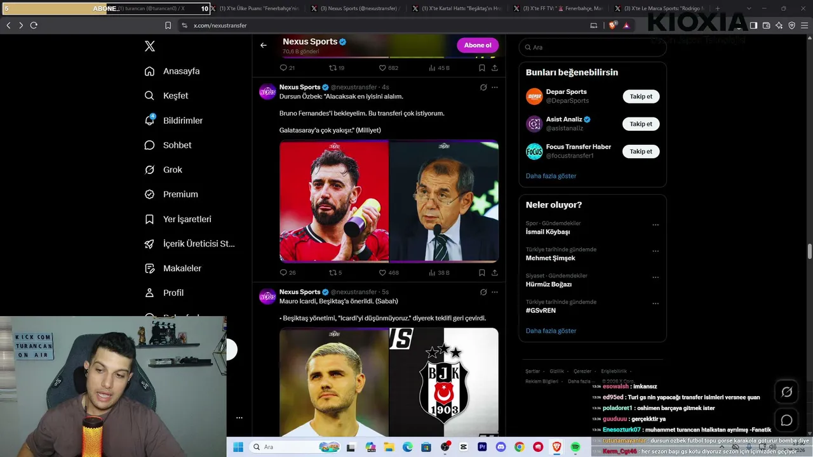Screen dimensions: 813x457
Task: Open the X logo home link
Action: (x=149, y=46)
